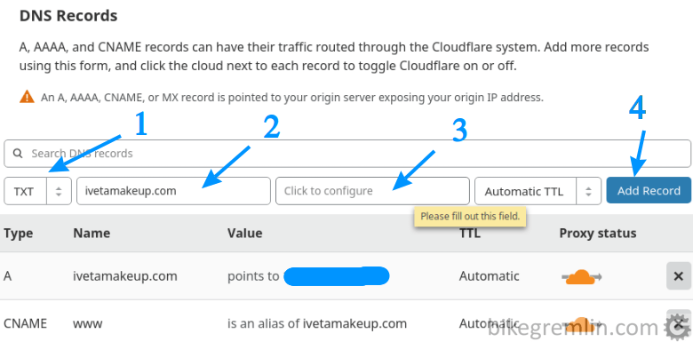Click the Add Record button

(649, 190)
